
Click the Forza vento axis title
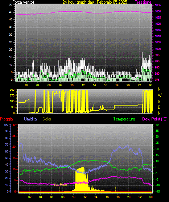click(x=23, y=2)
